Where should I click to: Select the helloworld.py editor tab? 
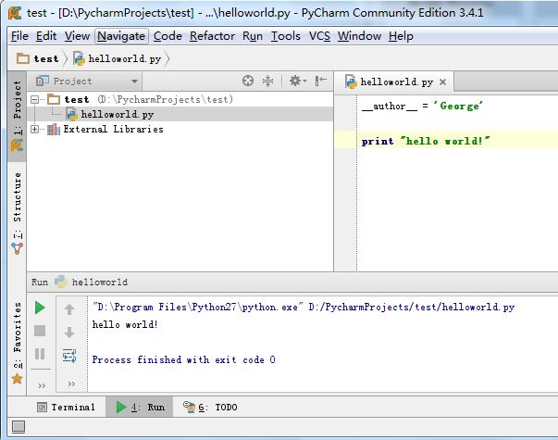point(393,82)
